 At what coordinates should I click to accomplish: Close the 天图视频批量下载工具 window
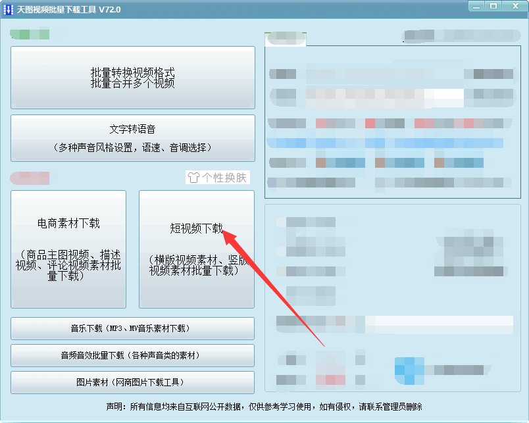tap(513, 6)
